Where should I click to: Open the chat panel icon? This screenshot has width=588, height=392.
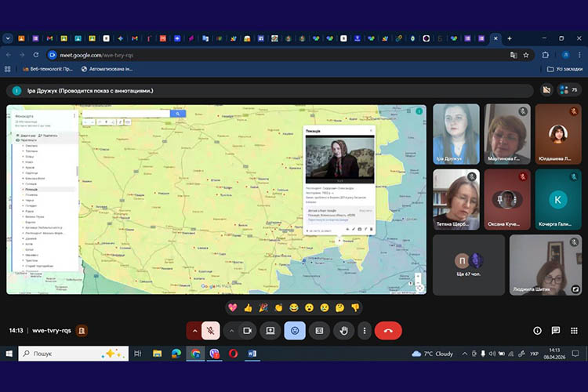pos(555,331)
